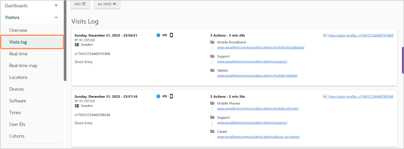The height and width of the screenshot is (149, 404).
Task: Open visitor profile x170415724460741868 link
Action: [x=361, y=35]
